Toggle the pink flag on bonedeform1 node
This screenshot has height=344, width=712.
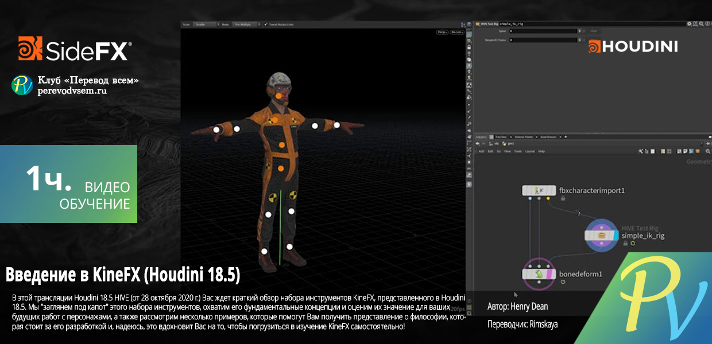(x=549, y=275)
